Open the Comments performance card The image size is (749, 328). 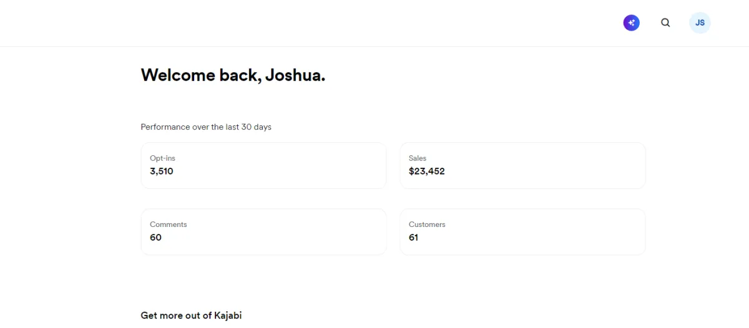tap(263, 231)
